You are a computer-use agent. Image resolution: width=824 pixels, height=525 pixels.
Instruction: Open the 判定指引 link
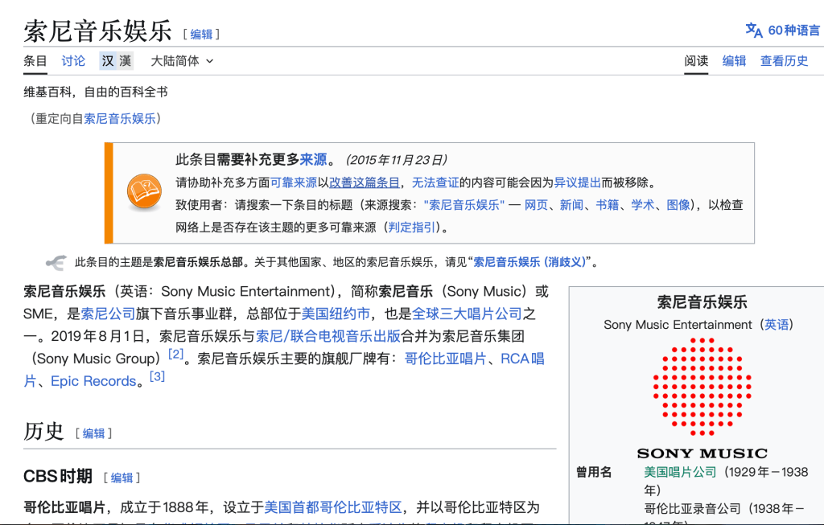pos(411,228)
